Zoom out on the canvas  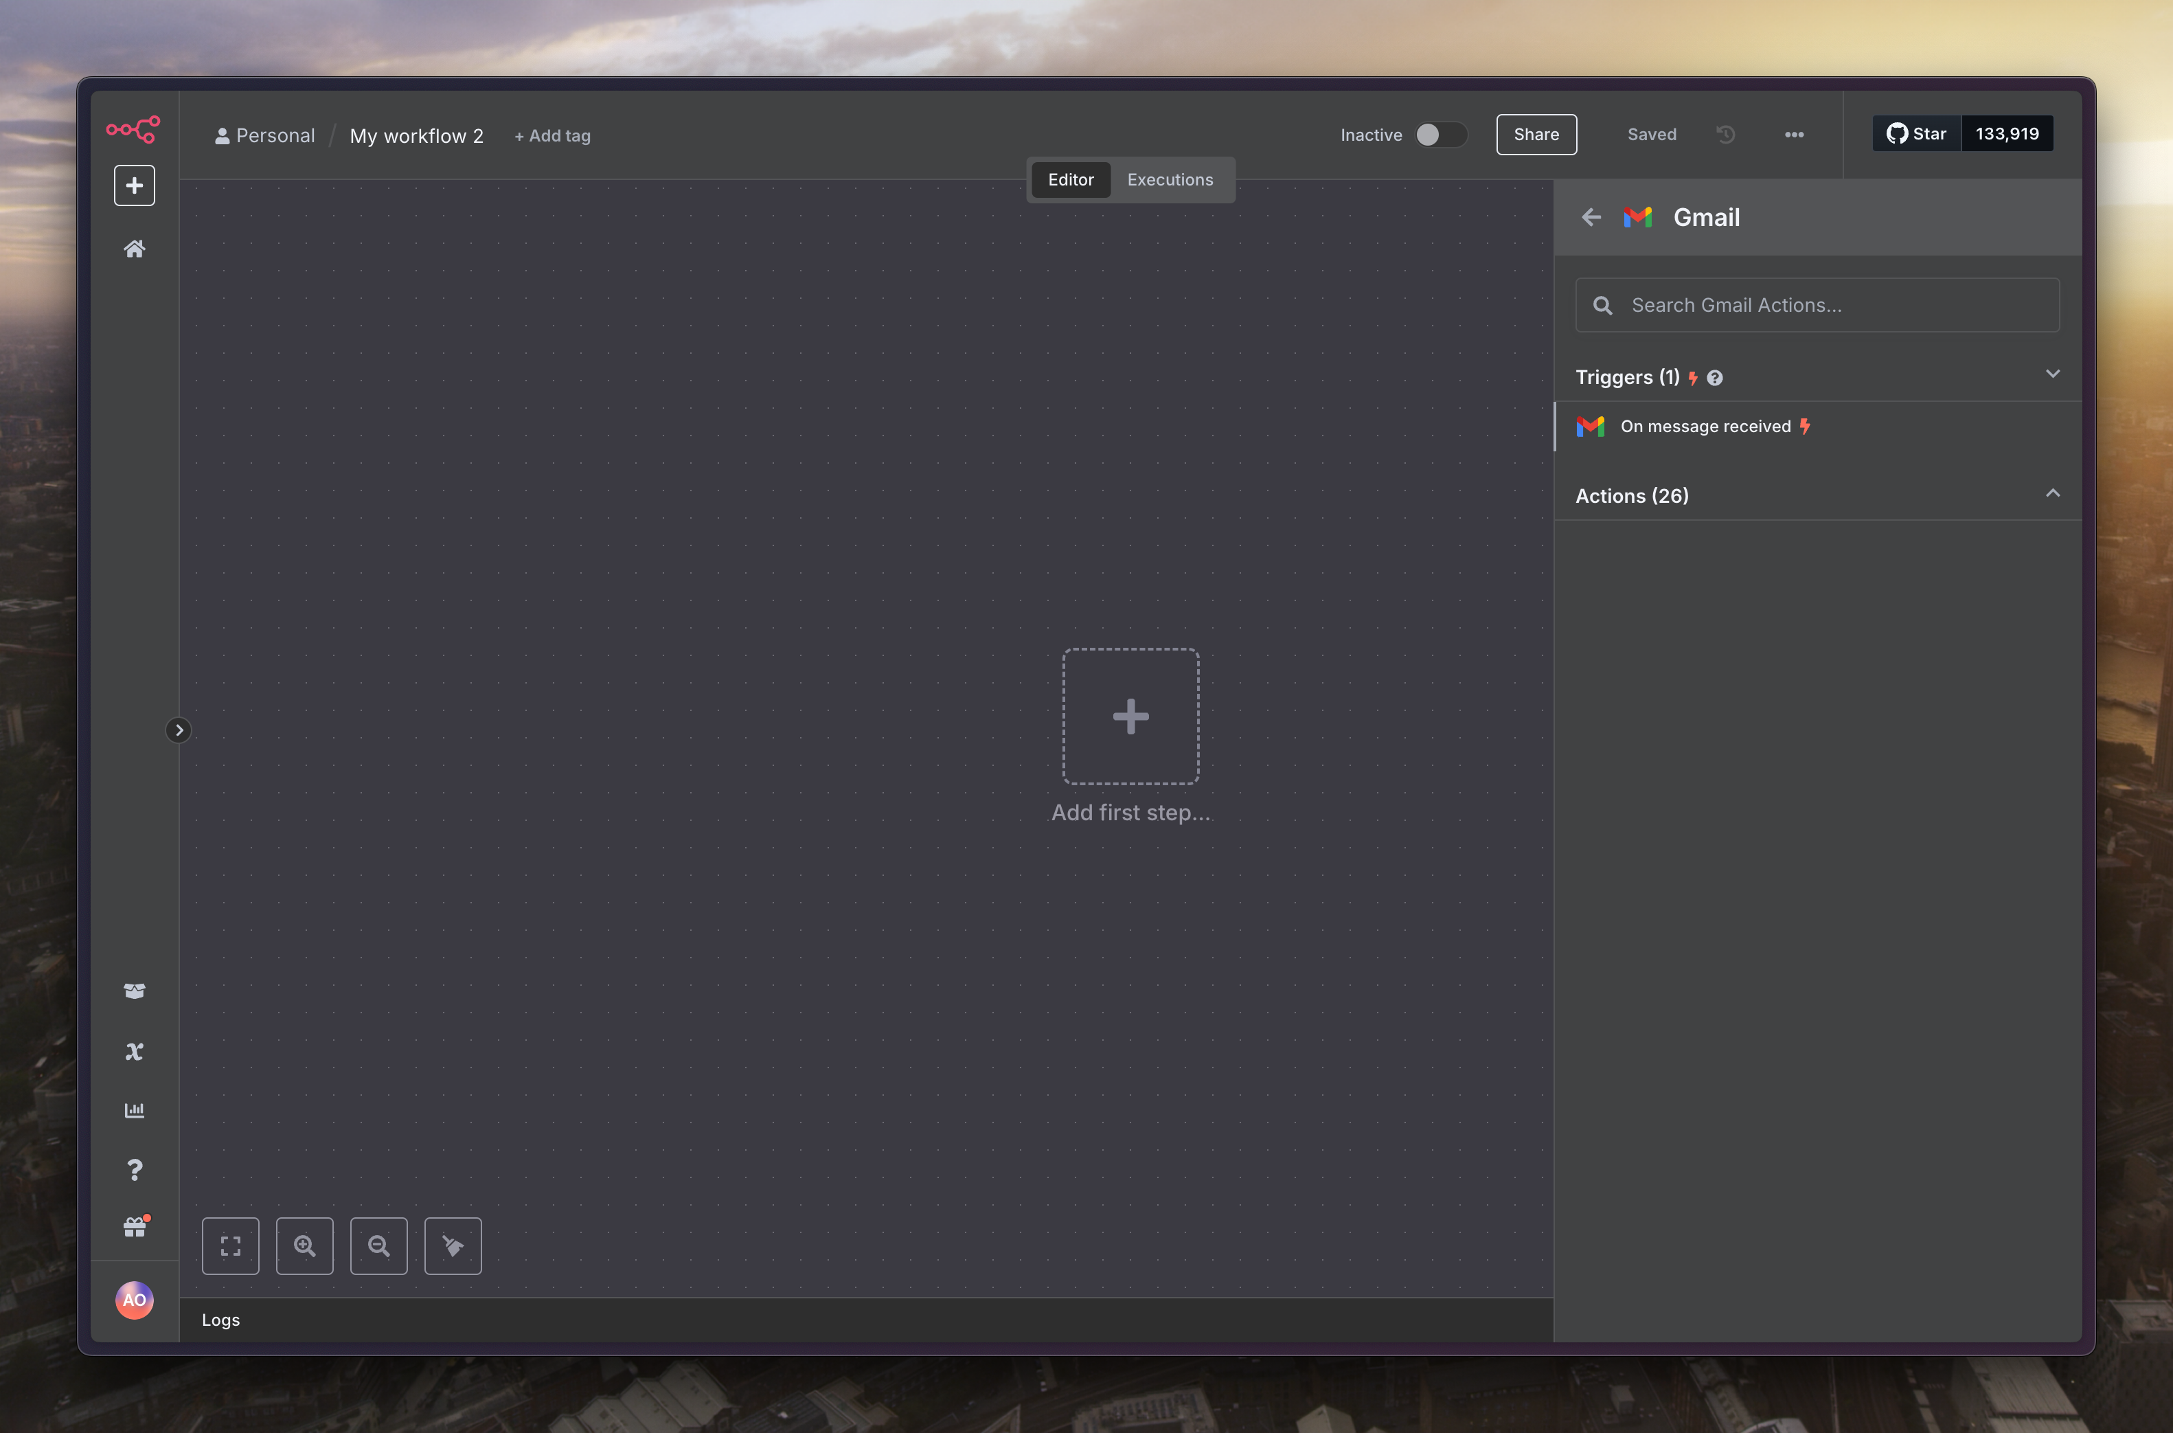(379, 1245)
